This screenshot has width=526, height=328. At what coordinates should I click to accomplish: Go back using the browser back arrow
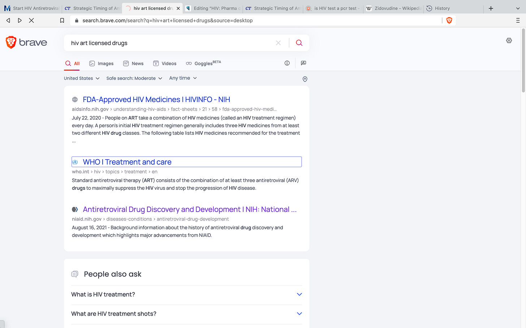8,21
